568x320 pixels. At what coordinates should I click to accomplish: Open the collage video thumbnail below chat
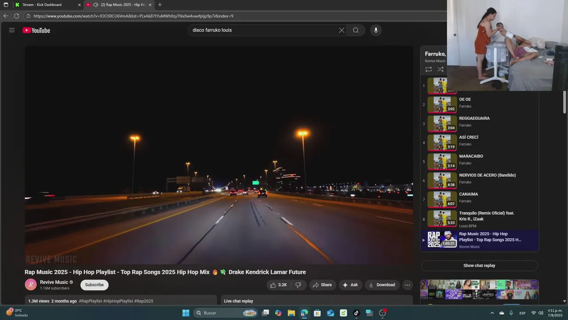click(x=479, y=290)
